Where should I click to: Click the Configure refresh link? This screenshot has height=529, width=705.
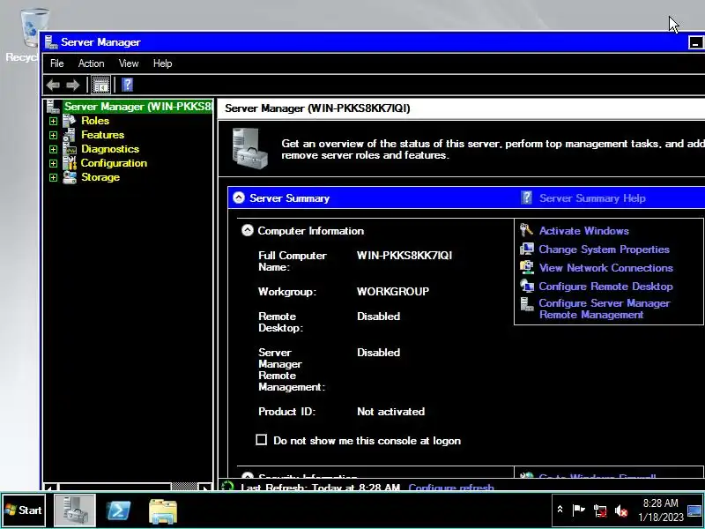click(451, 488)
